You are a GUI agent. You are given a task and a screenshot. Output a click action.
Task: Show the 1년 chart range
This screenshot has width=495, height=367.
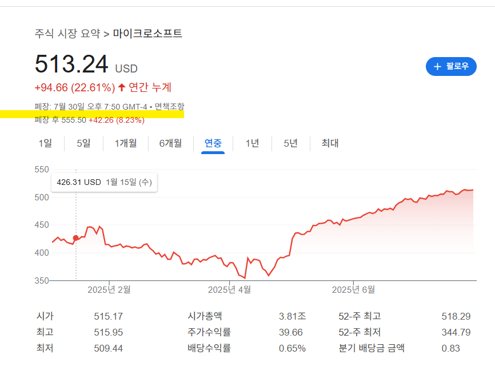tap(252, 143)
